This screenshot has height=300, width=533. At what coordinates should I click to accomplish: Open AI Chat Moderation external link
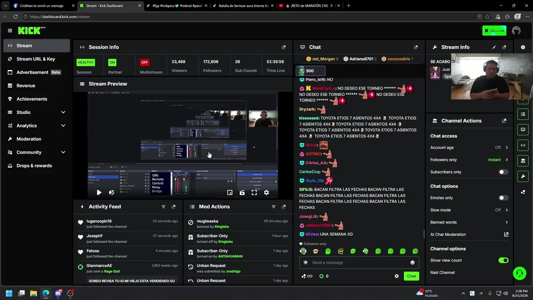(x=506, y=234)
